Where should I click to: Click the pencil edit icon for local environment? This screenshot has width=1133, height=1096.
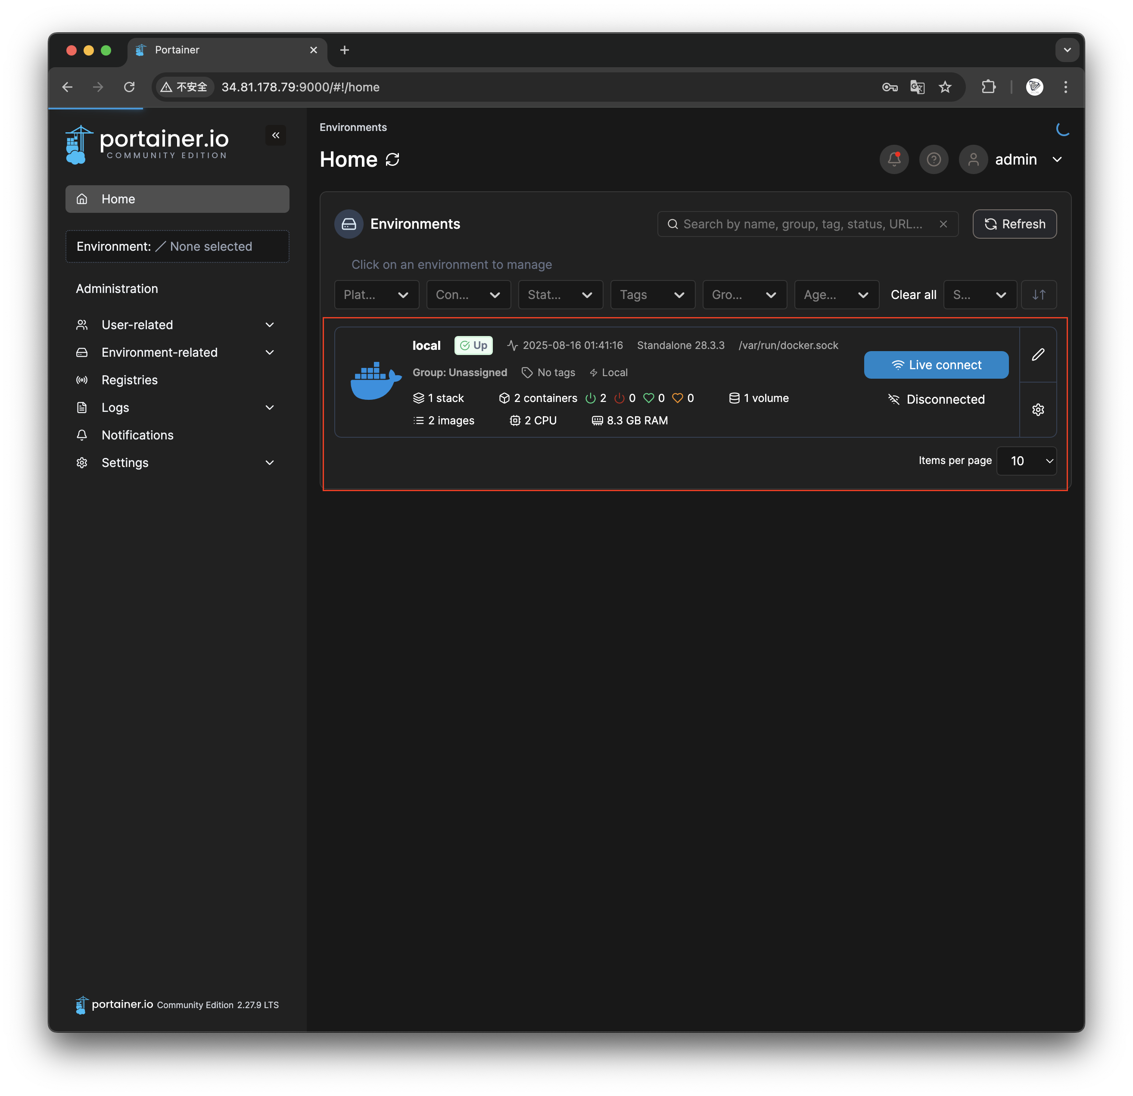tap(1038, 355)
